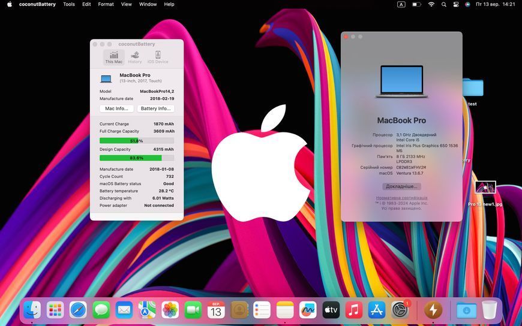Open the Tools menu

pos(69,4)
